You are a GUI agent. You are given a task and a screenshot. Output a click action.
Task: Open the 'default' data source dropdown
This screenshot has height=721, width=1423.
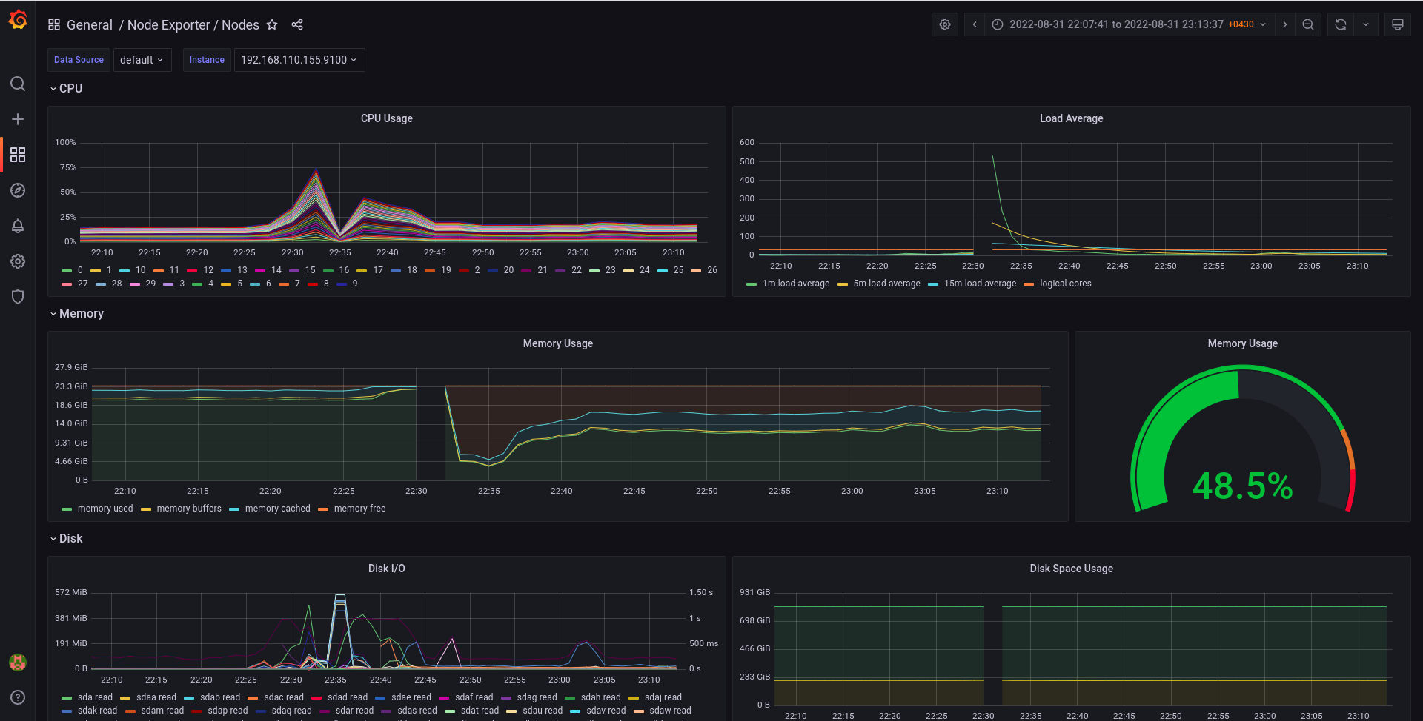[142, 60]
